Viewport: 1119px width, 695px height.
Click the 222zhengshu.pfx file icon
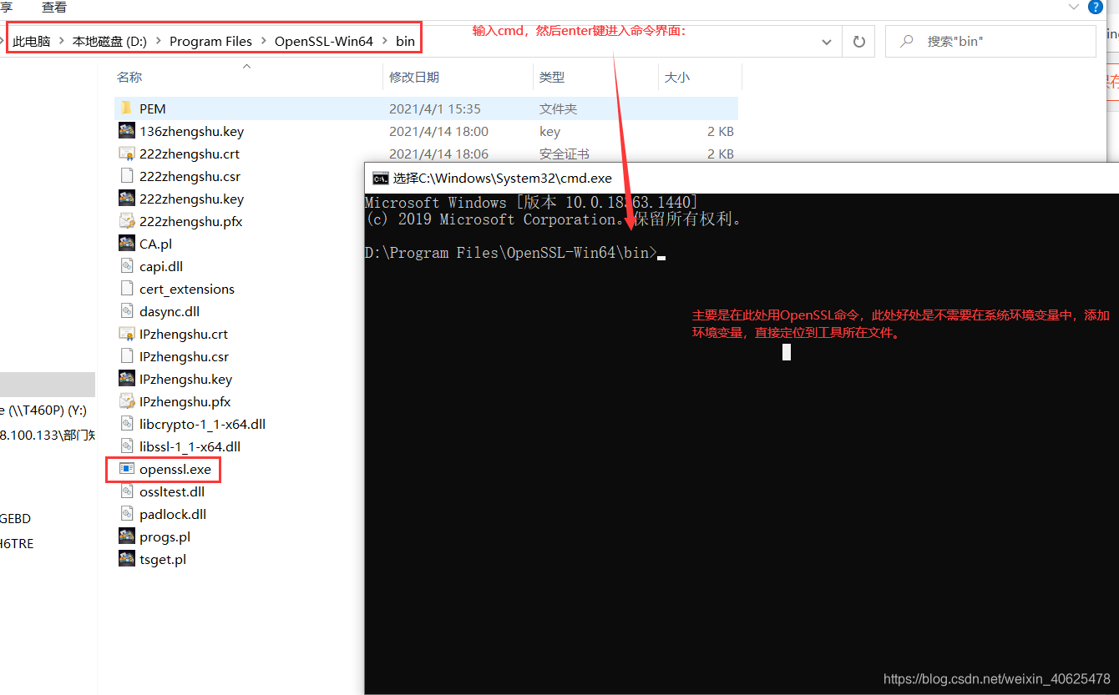tap(127, 221)
